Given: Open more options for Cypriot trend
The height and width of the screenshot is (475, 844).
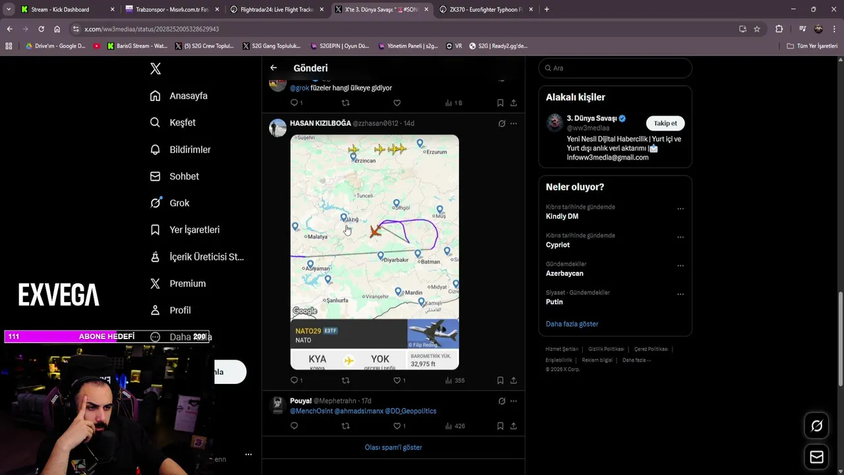Looking at the screenshot, I should [x=680, y=237].
